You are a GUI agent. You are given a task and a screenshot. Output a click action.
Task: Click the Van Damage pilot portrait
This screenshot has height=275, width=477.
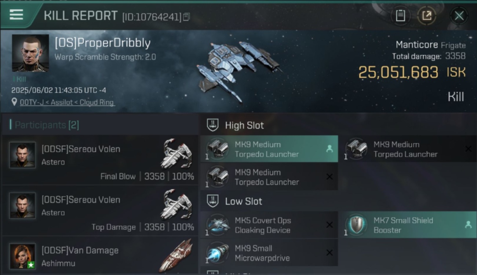(22, 256)
